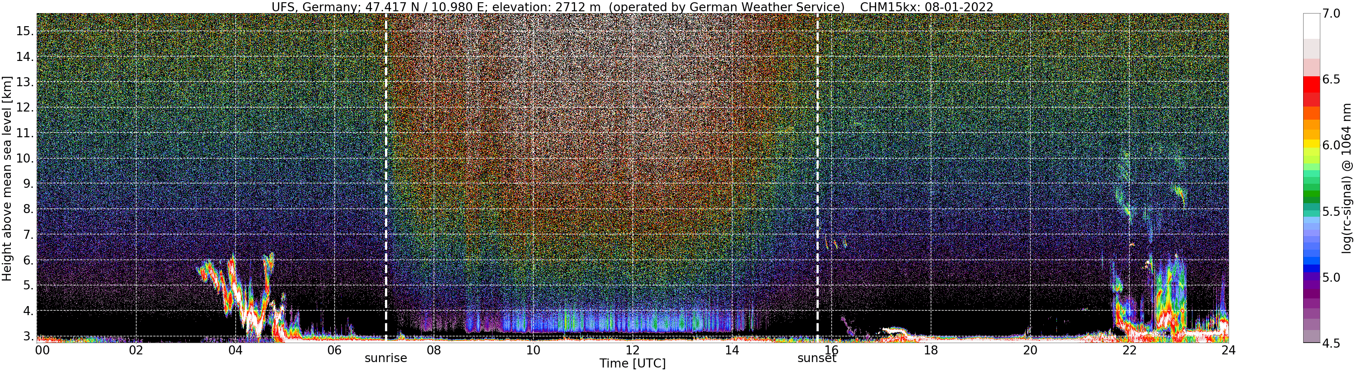Click the 'sunset' label below the axis
Screen dimensions: 1356x372
(817, 358)
